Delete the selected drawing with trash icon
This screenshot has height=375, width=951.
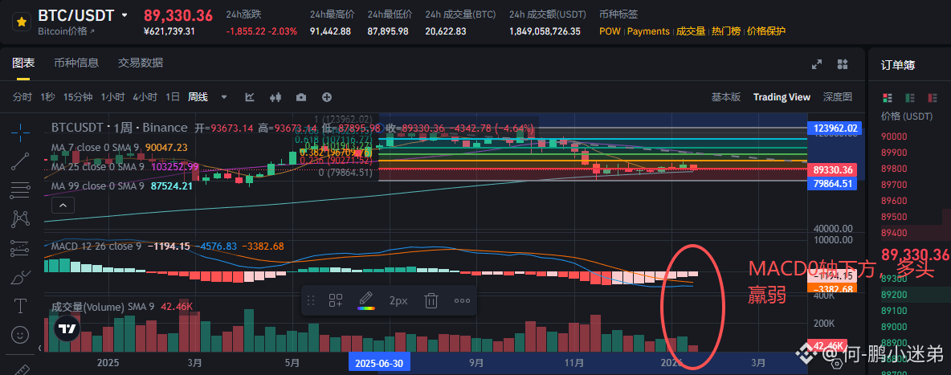[431, 300]
